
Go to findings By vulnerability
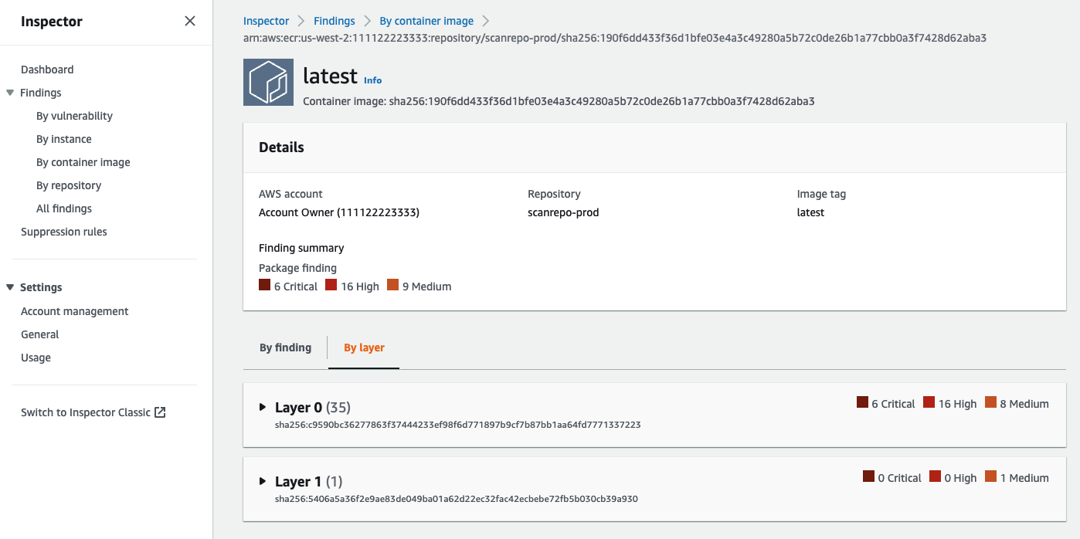74,116
